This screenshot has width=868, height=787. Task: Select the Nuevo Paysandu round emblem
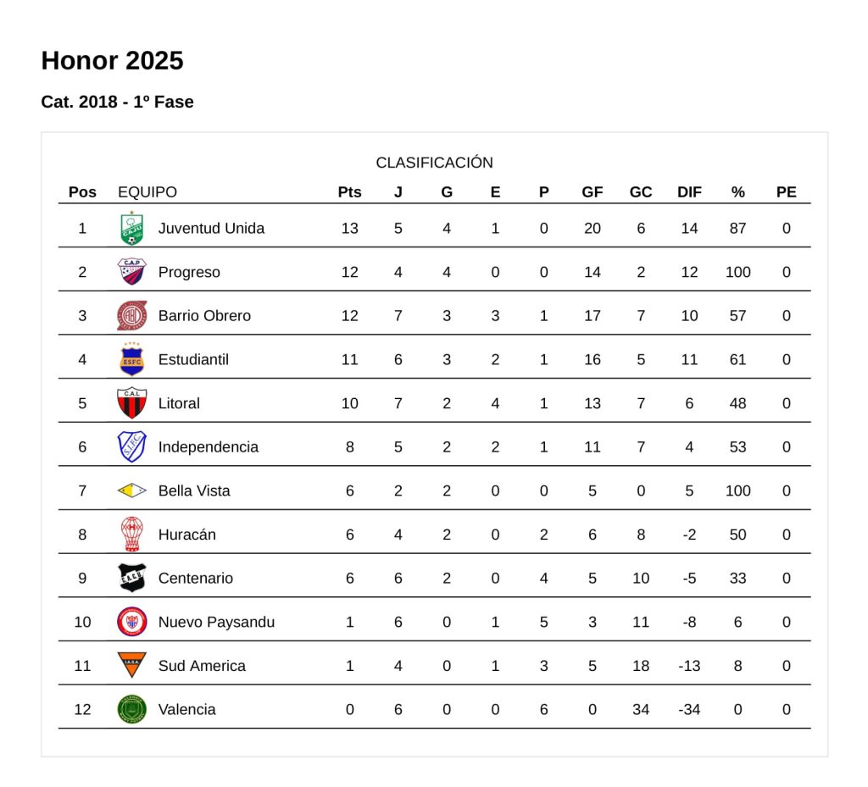131,622
